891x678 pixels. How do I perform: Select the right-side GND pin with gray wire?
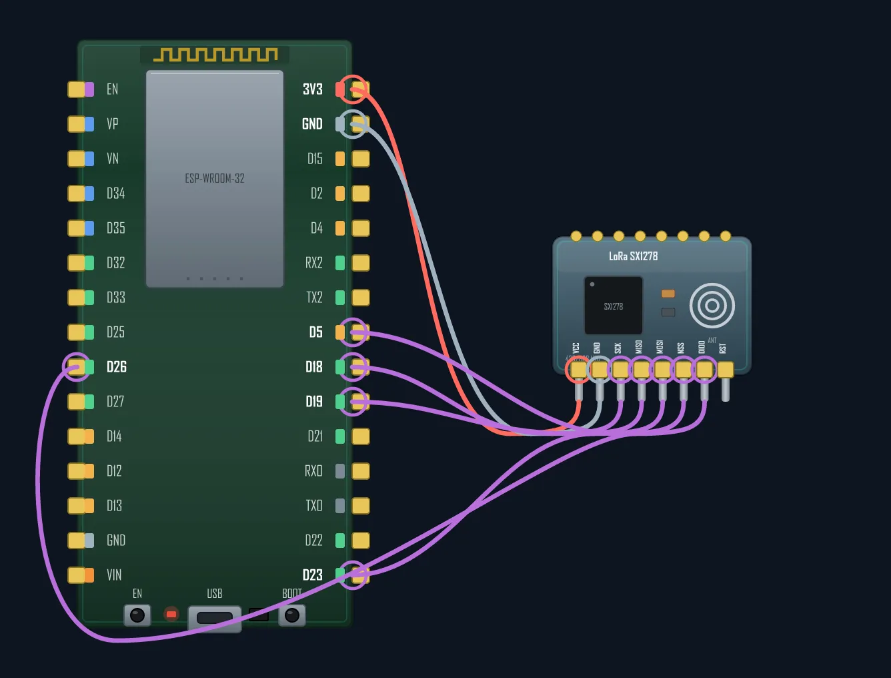click(361, 124)
